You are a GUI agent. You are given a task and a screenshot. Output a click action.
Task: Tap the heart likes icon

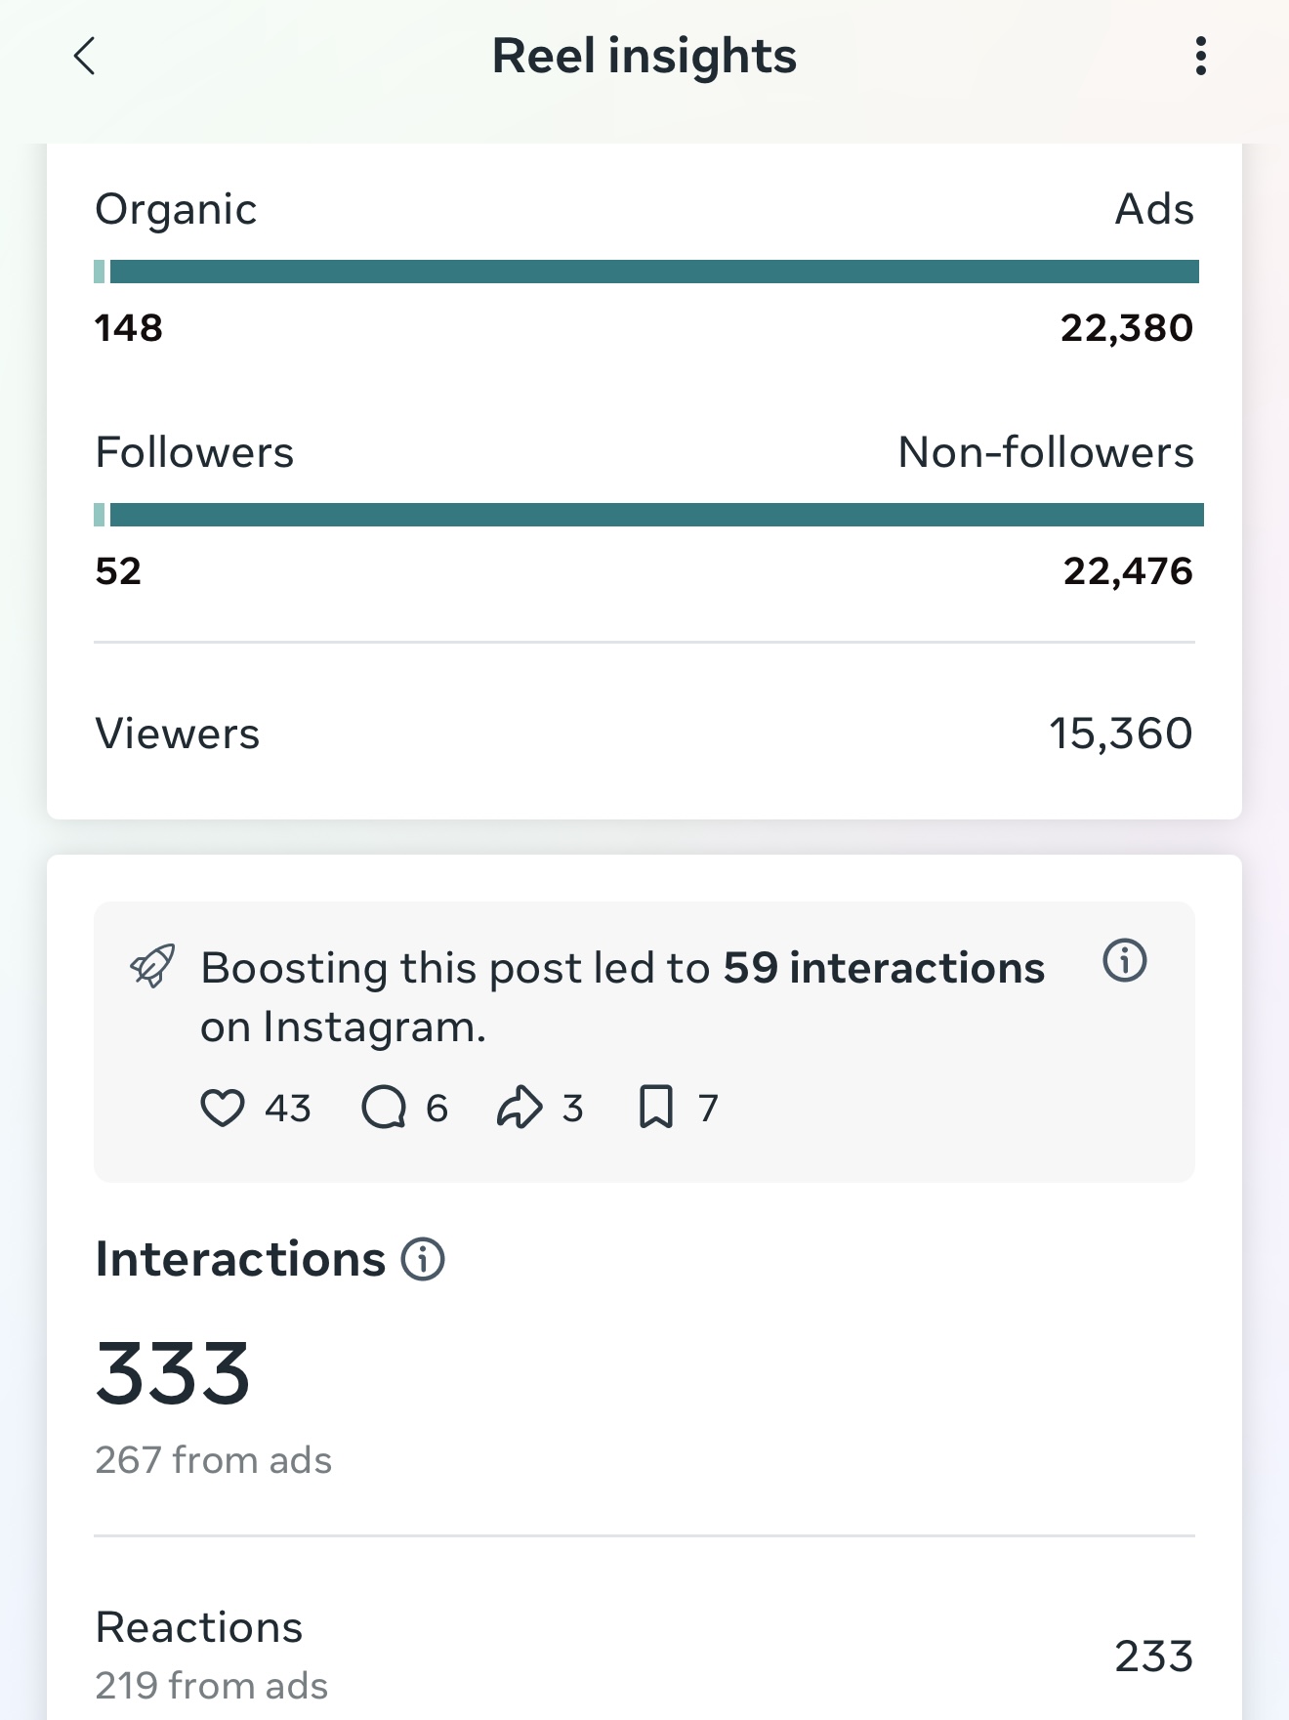click(x=223, y=1108)
